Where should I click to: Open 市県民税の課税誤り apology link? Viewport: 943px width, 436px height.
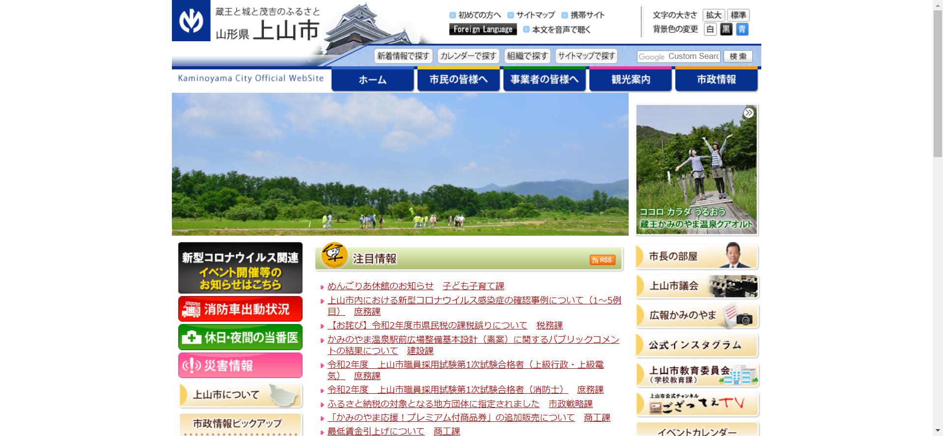(x=427, y=325)
